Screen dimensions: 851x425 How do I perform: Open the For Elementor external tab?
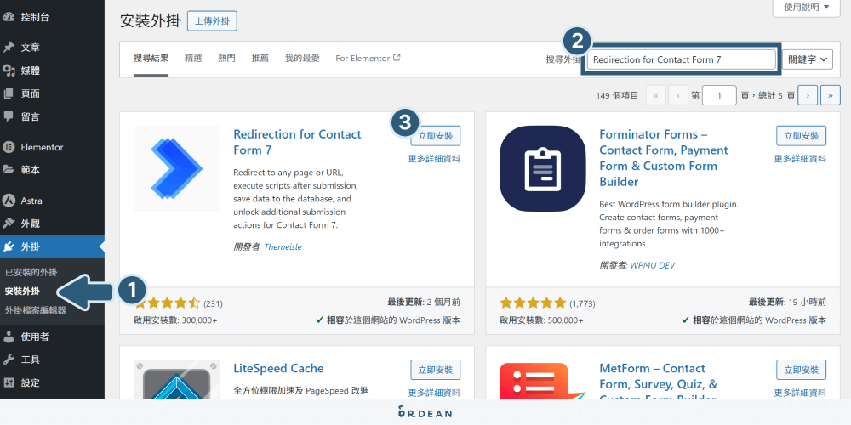pos(368,58)
